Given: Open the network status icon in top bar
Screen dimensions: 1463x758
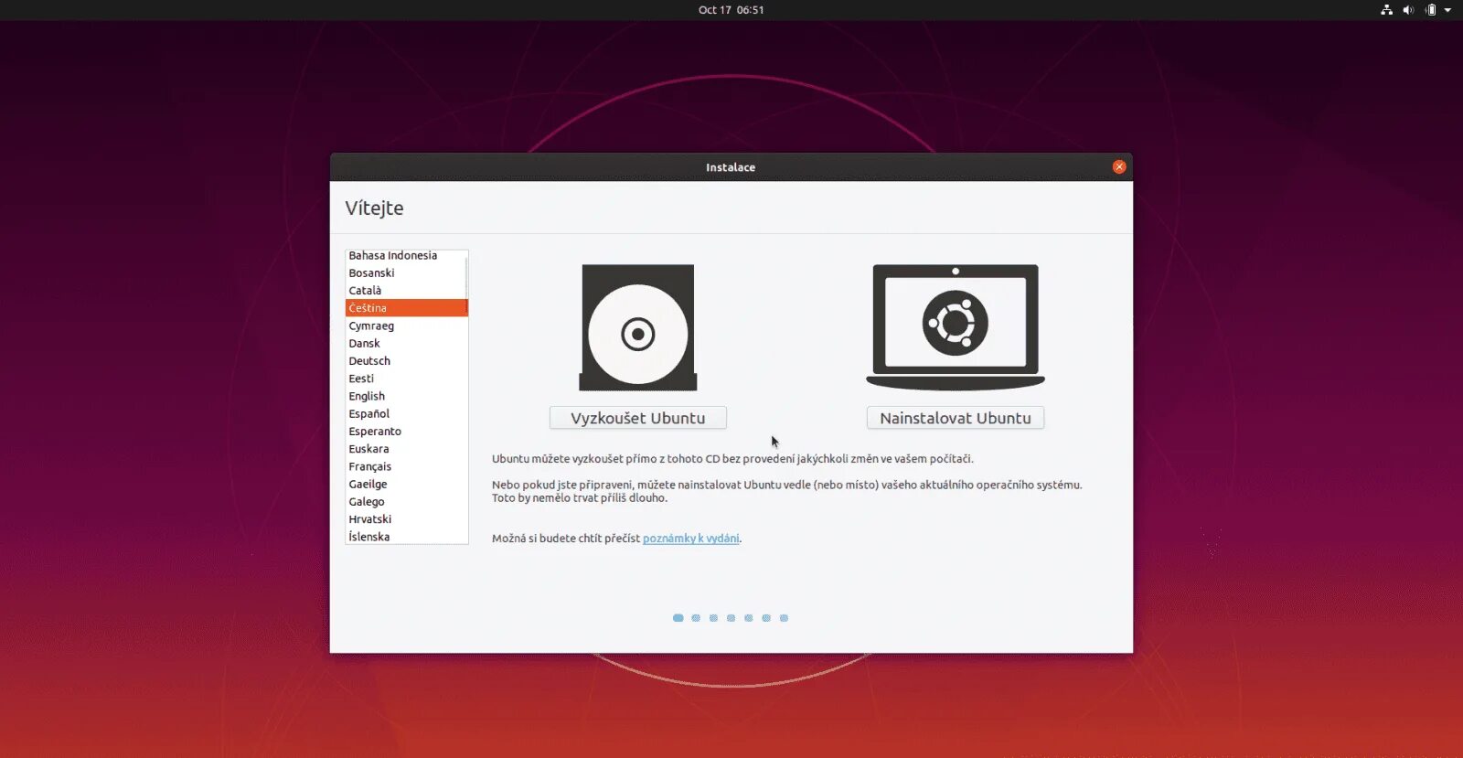Looking at the screenshot, I should tap(1386, 10).
